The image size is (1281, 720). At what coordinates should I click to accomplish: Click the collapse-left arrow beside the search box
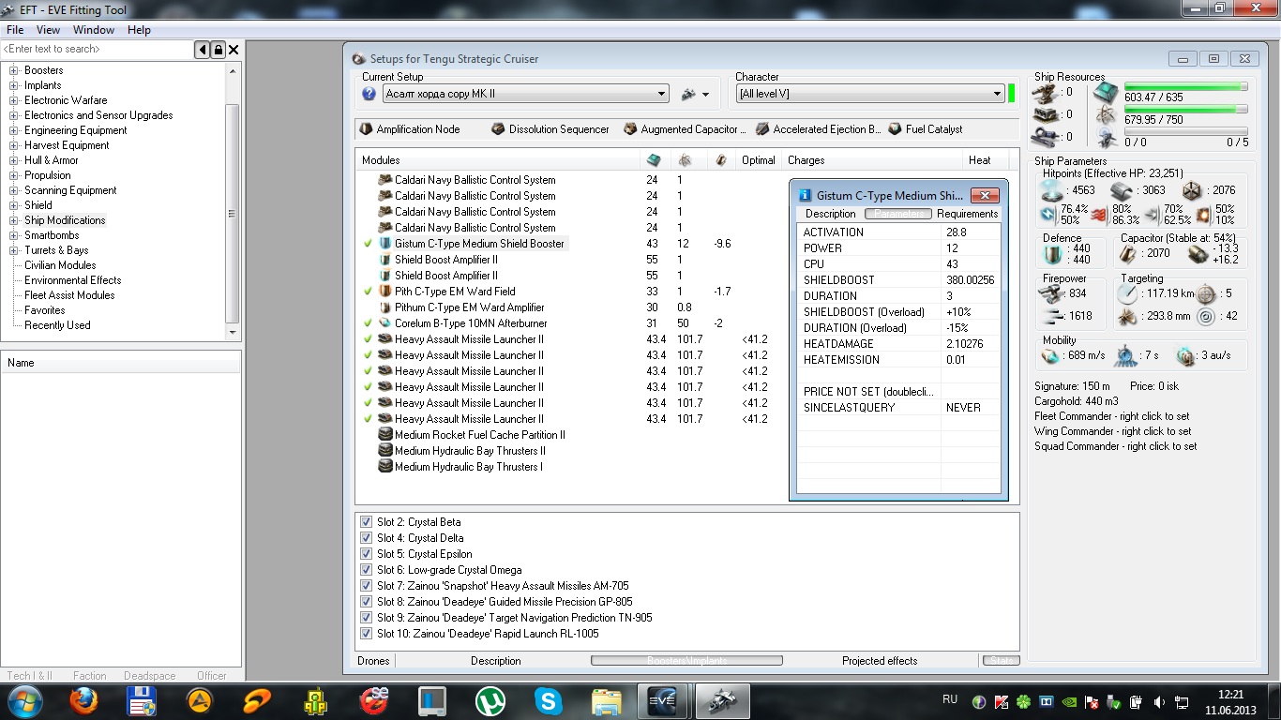point(203,50)
